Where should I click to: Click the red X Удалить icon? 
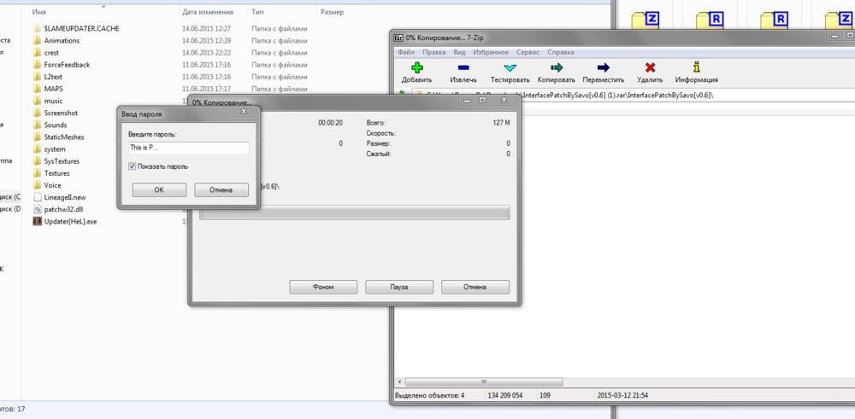(x=650, y=67)
